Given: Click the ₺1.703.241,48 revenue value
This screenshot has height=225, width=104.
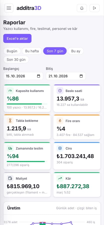Looking at the screenshot, I should [75, 156].
